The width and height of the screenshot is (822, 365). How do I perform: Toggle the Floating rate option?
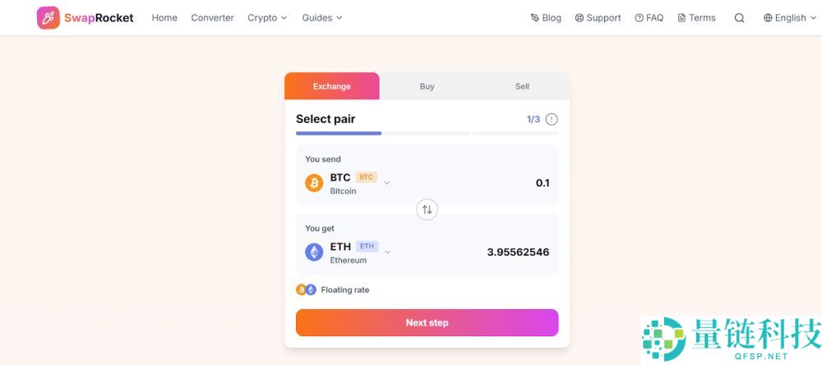344,290
